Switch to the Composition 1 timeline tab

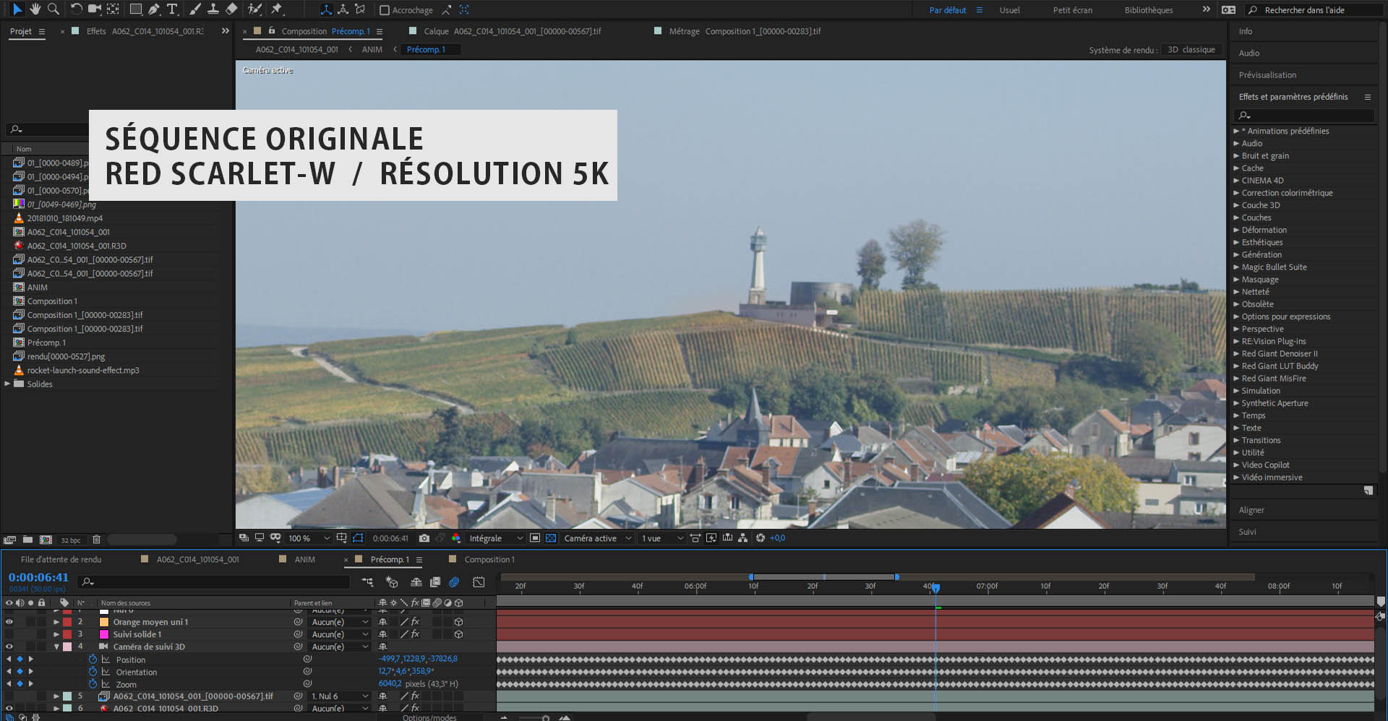click(x=489, y=560)
